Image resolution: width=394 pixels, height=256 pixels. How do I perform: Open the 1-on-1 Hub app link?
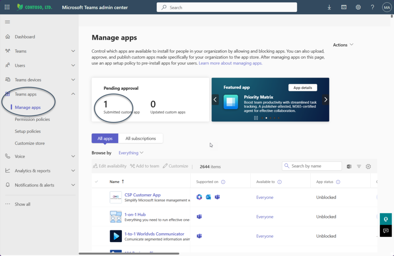click(135, 215)
